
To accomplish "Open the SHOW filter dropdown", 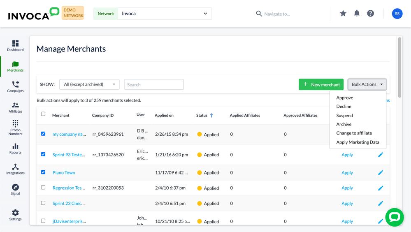I will coord(89,84).
